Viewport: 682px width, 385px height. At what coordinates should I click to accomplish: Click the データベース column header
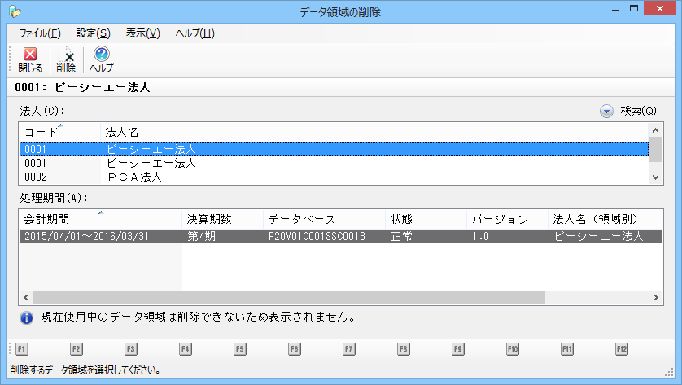324,220
